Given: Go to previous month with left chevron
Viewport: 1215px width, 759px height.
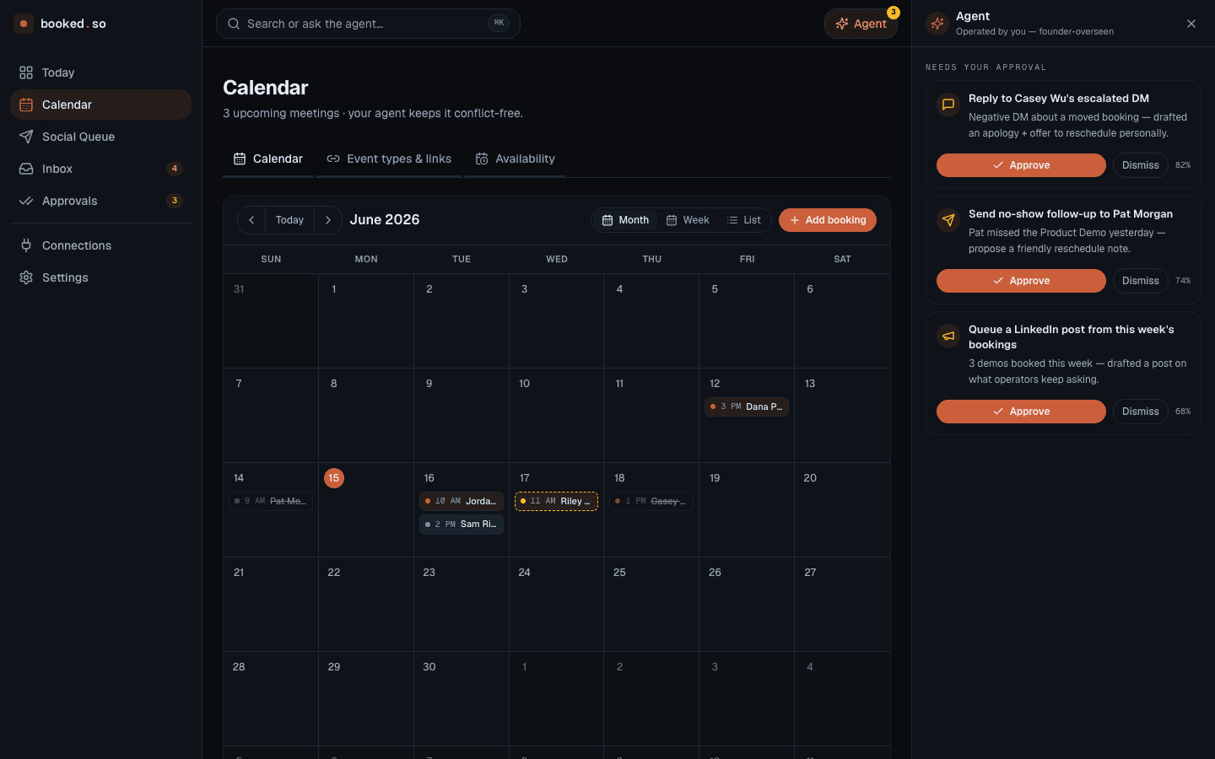Looking at the screenshot, I should click(251, 220).
